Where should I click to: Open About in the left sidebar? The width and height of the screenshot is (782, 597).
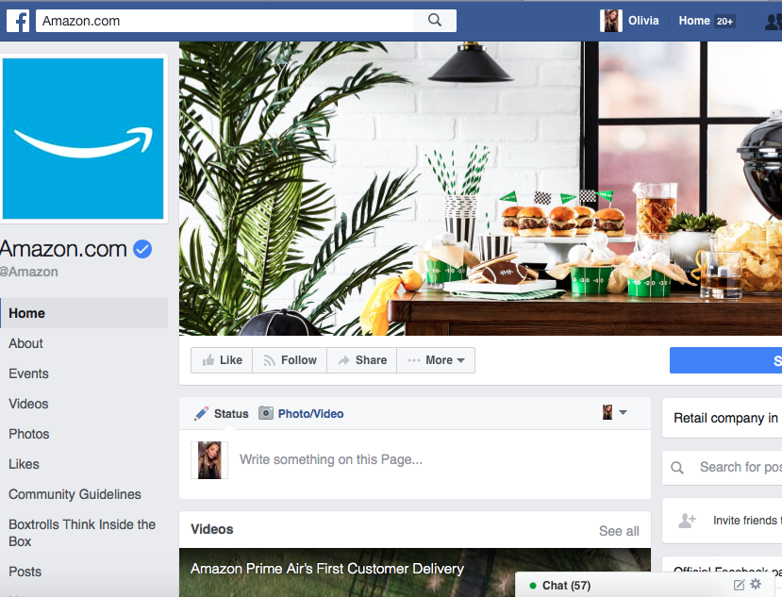pyautogui.click(x=25, y=343)
